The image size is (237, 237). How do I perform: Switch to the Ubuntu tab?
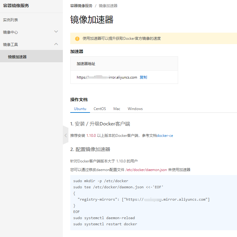[80, 109]
